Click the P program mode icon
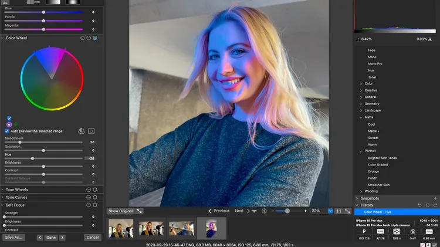This screenshot has height=247, width=440. 364,232
